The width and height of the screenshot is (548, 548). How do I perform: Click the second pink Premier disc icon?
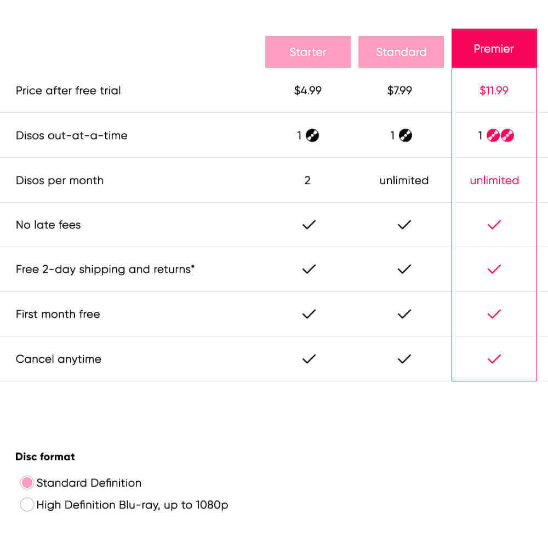[x=507, y=135]
